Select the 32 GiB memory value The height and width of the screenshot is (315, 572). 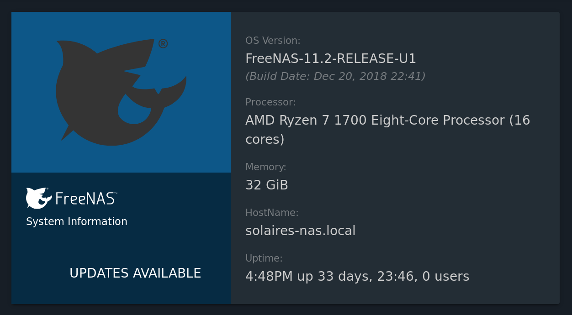267,185
